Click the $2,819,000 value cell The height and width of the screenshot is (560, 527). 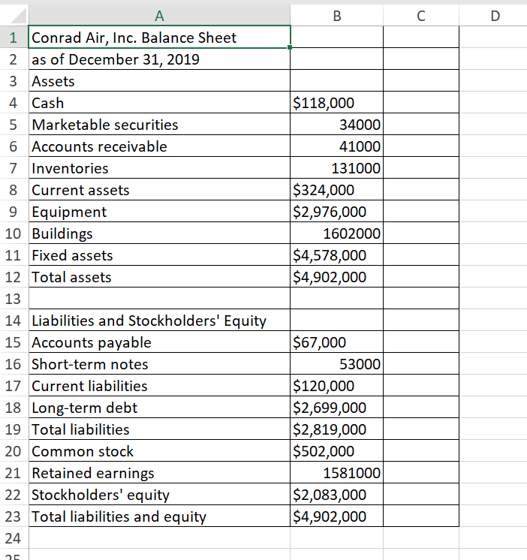[336, 429]
